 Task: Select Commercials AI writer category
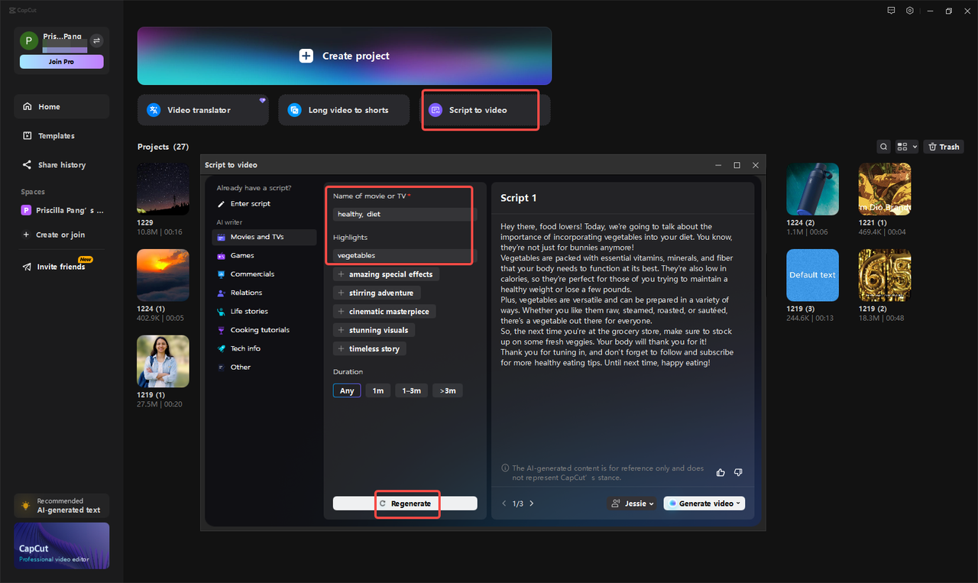[x=264, y=274]
